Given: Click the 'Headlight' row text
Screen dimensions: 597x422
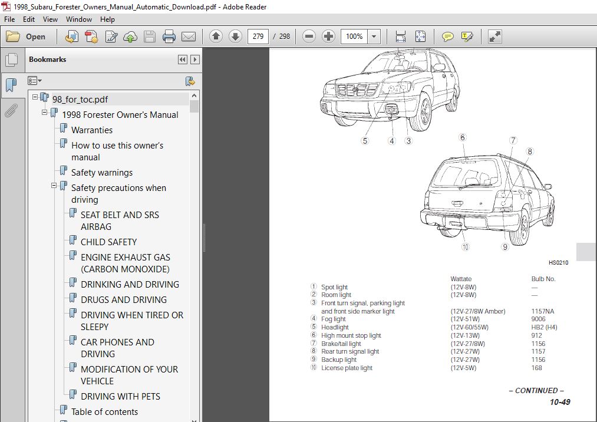Looking at the screenshot, I should click(335, 327).
